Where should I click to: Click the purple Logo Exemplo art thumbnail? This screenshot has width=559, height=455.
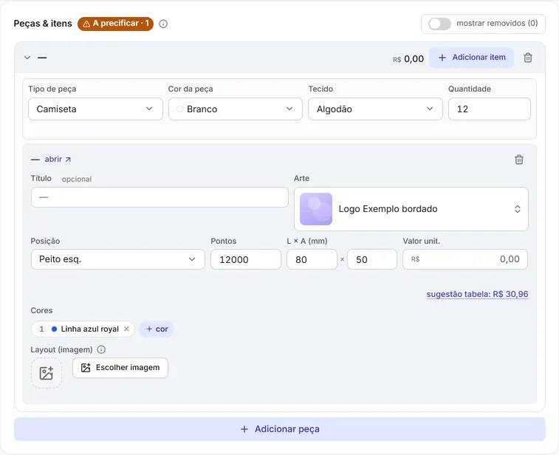pyautogui.click(x=316, y=209)
